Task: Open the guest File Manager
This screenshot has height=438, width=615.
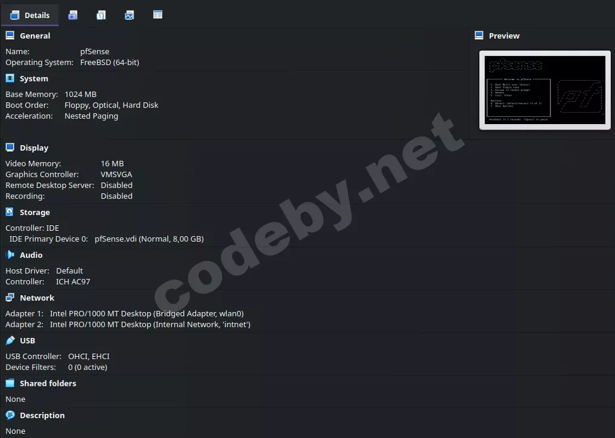Action: pos(157,14)
